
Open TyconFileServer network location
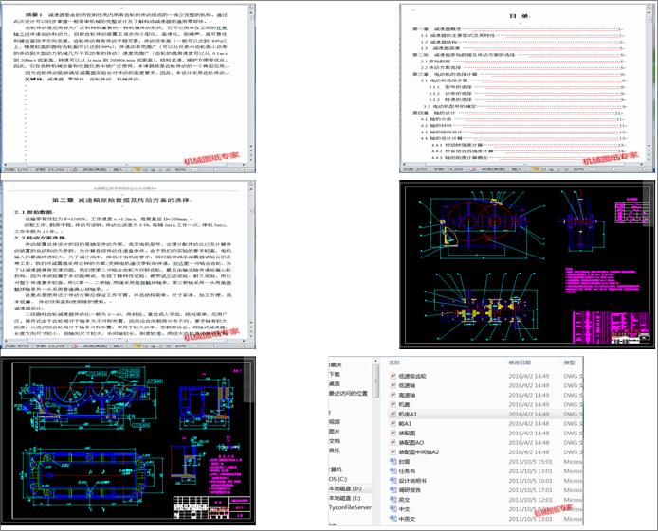coord(351,507)
